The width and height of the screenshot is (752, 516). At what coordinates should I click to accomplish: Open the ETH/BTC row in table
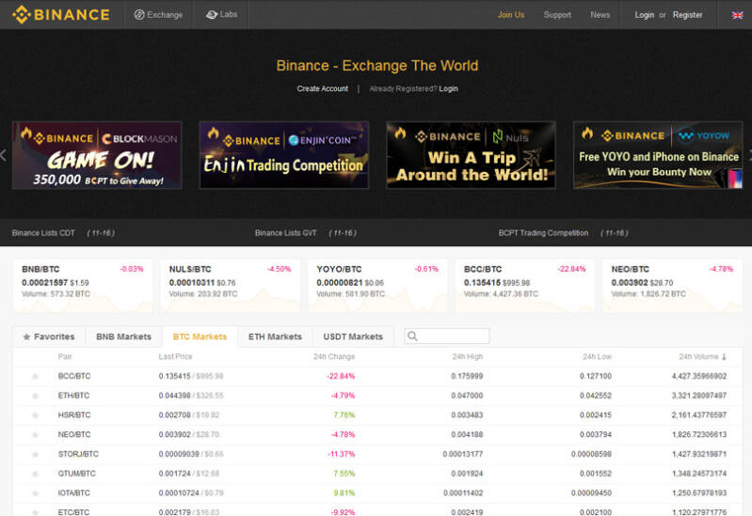coord(377,396)
